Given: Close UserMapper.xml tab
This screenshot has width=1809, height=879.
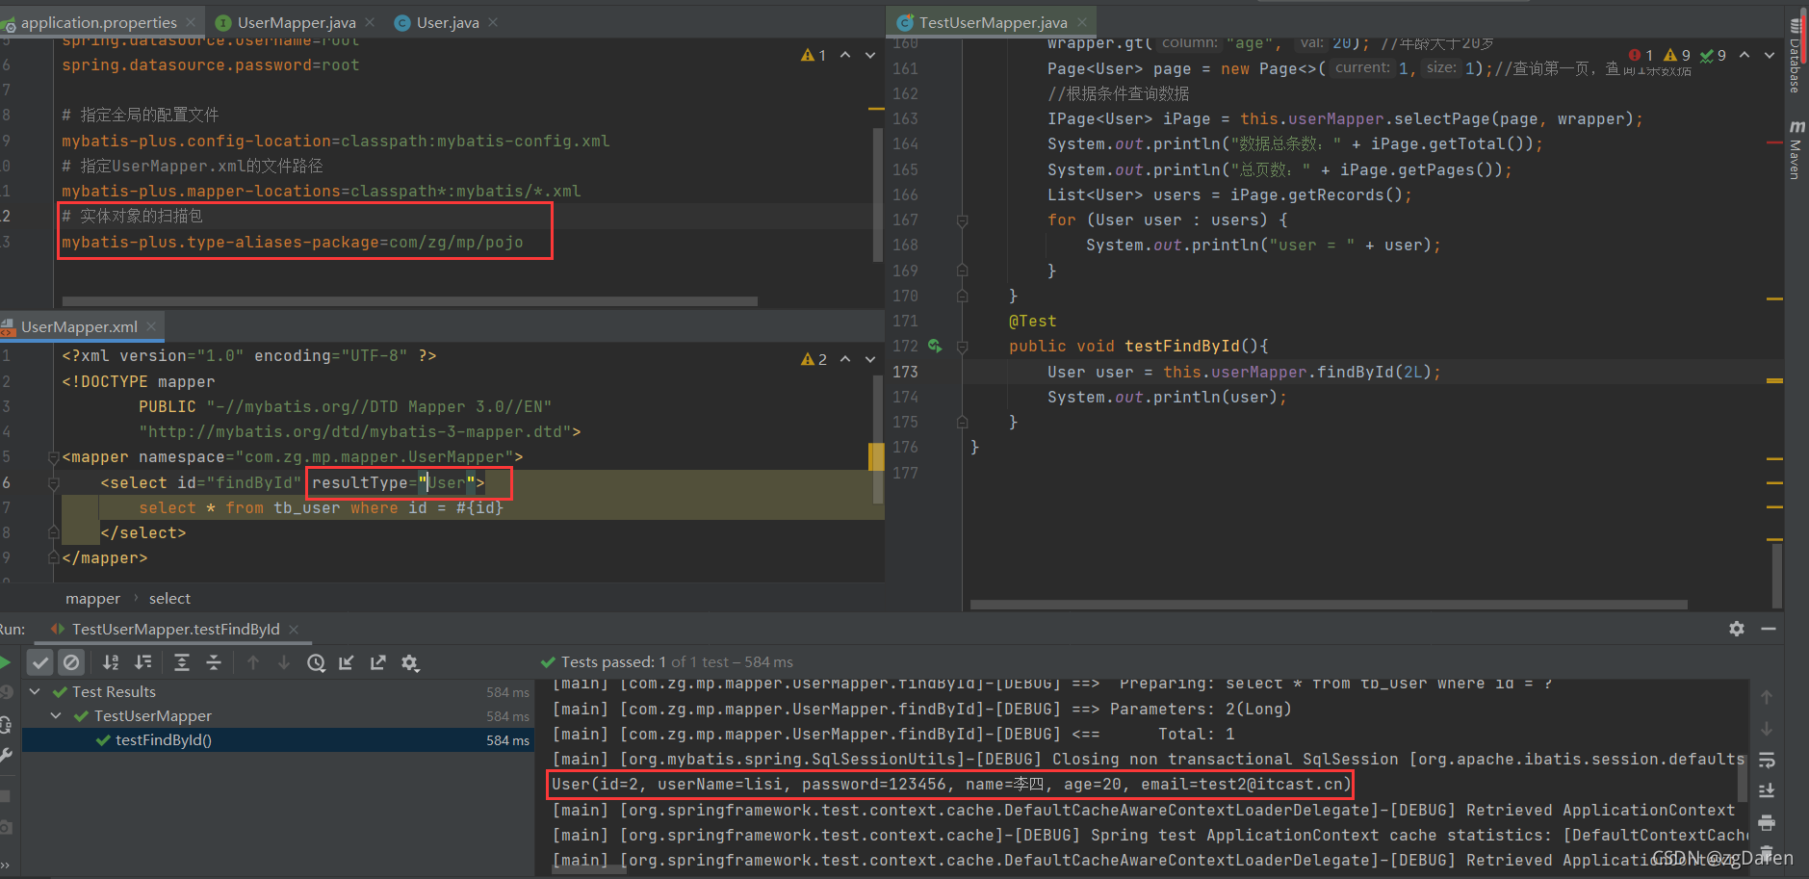Looking at the screenshot, I should point(151,327).
